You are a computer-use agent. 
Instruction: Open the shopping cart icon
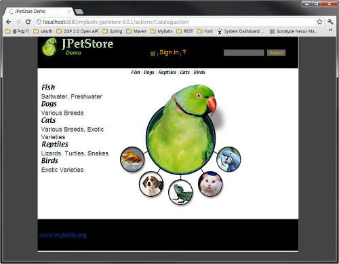point(153,54)
